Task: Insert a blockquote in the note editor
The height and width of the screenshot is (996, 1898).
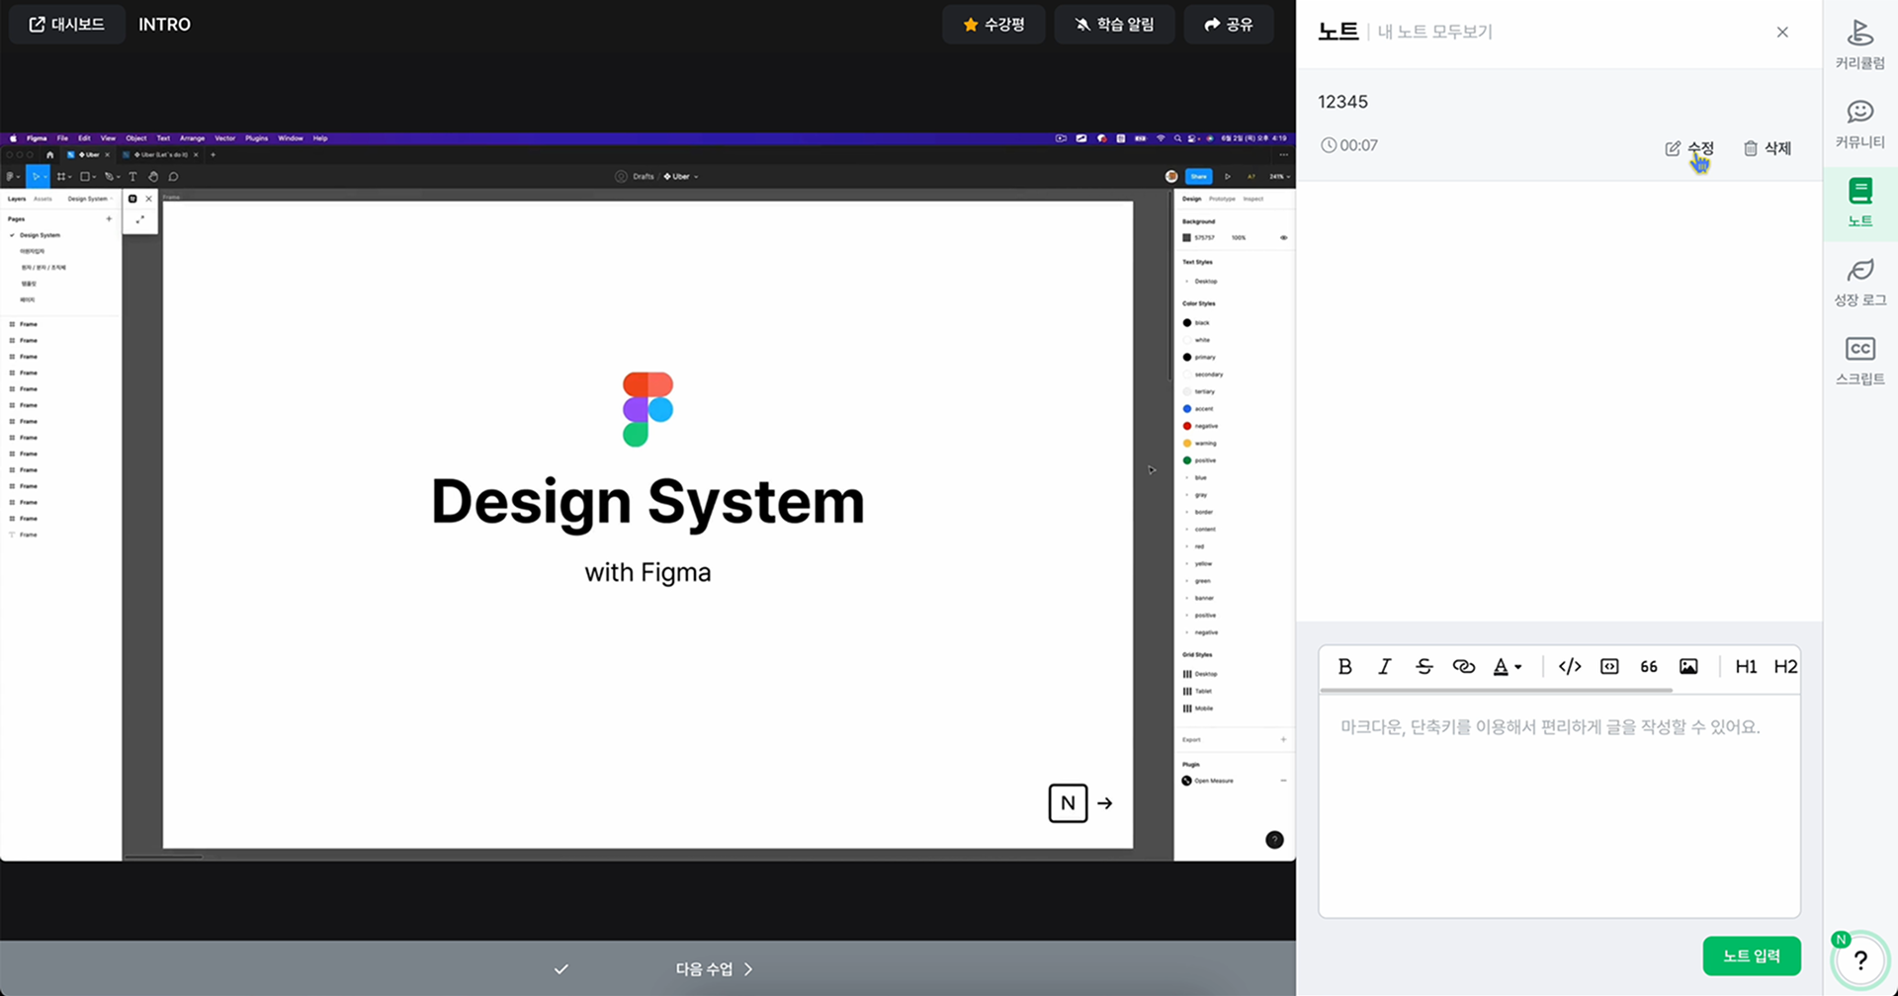Action: click(x=1649, y=667)
